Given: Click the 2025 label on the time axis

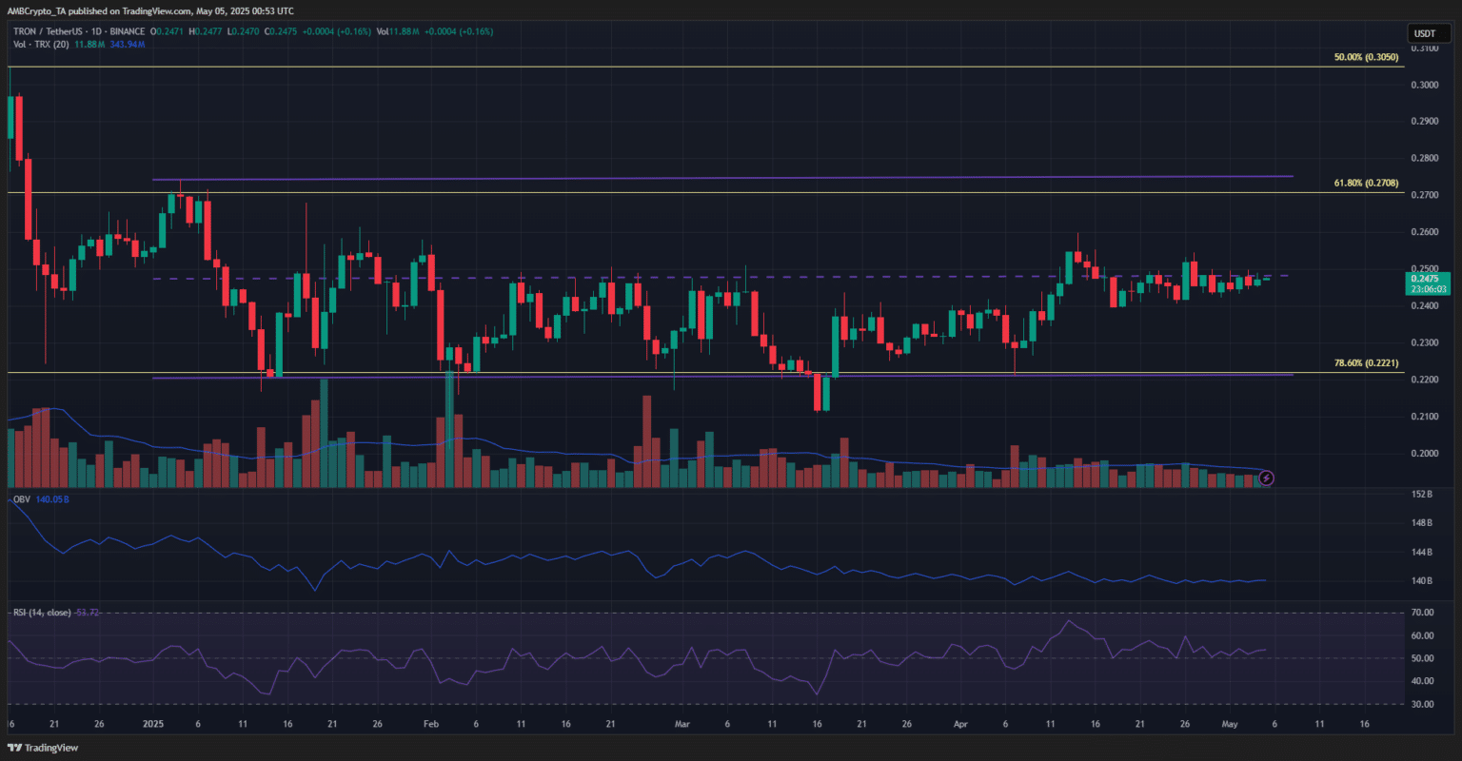Looking at the screenshot, I should (153, 724).
